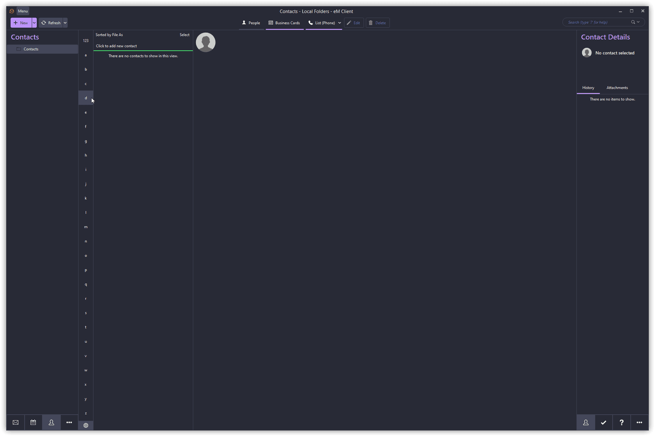The image size is (655, 446).
Task: Click the add new contact field
Action: click(143, 46)
